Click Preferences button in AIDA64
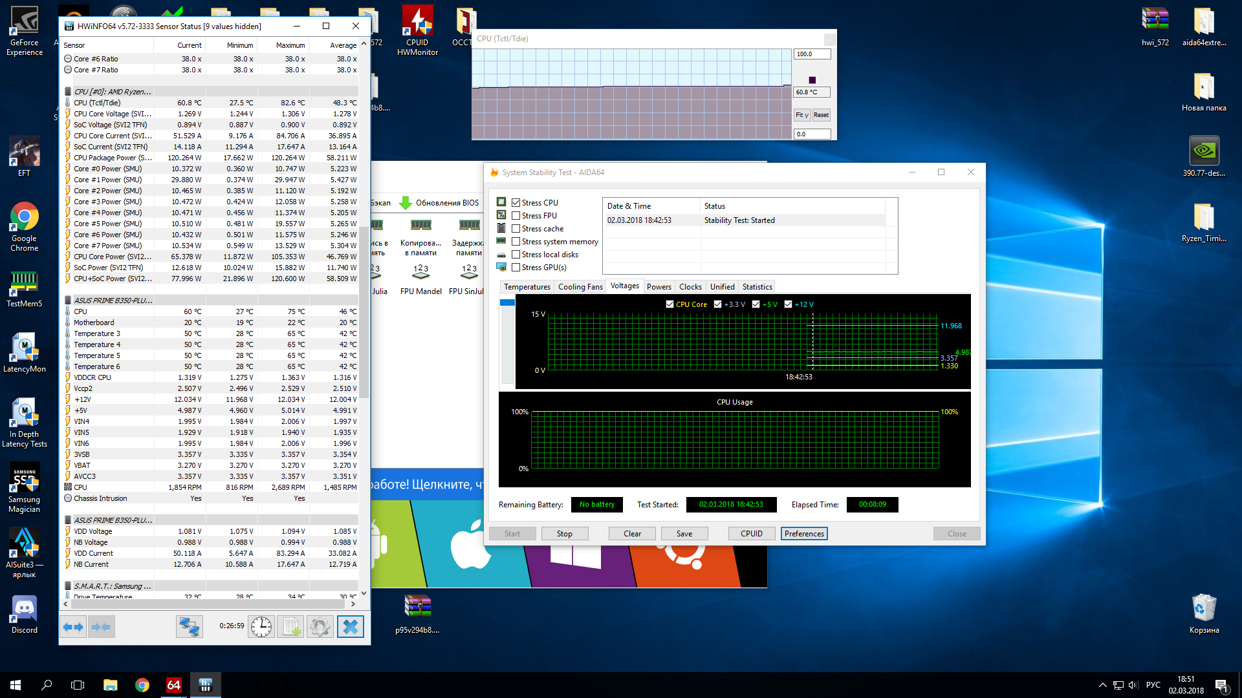Screen dimensions: 1242x698 click(x=804, y=534)
